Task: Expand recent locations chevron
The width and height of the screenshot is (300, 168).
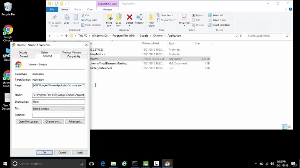Action: pyautogui.click(x=62, y=36)
